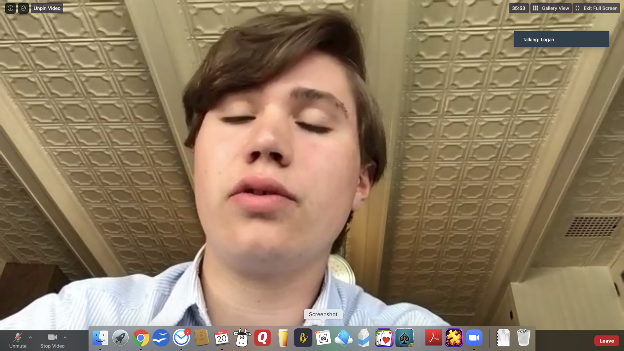Open video options arrow beside Stop Video
The image size is (624, 351).
pyautogui.click(x=65, y=337)
